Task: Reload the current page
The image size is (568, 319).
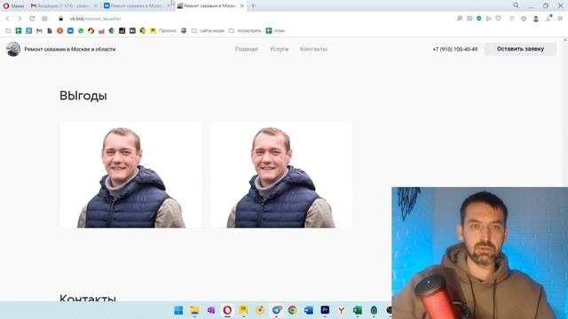Action: [x=32, y=19]
